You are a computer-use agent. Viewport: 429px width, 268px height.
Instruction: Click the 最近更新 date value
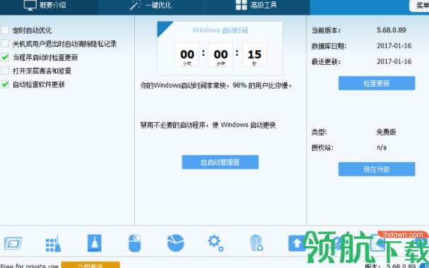[x=394, y=61]
